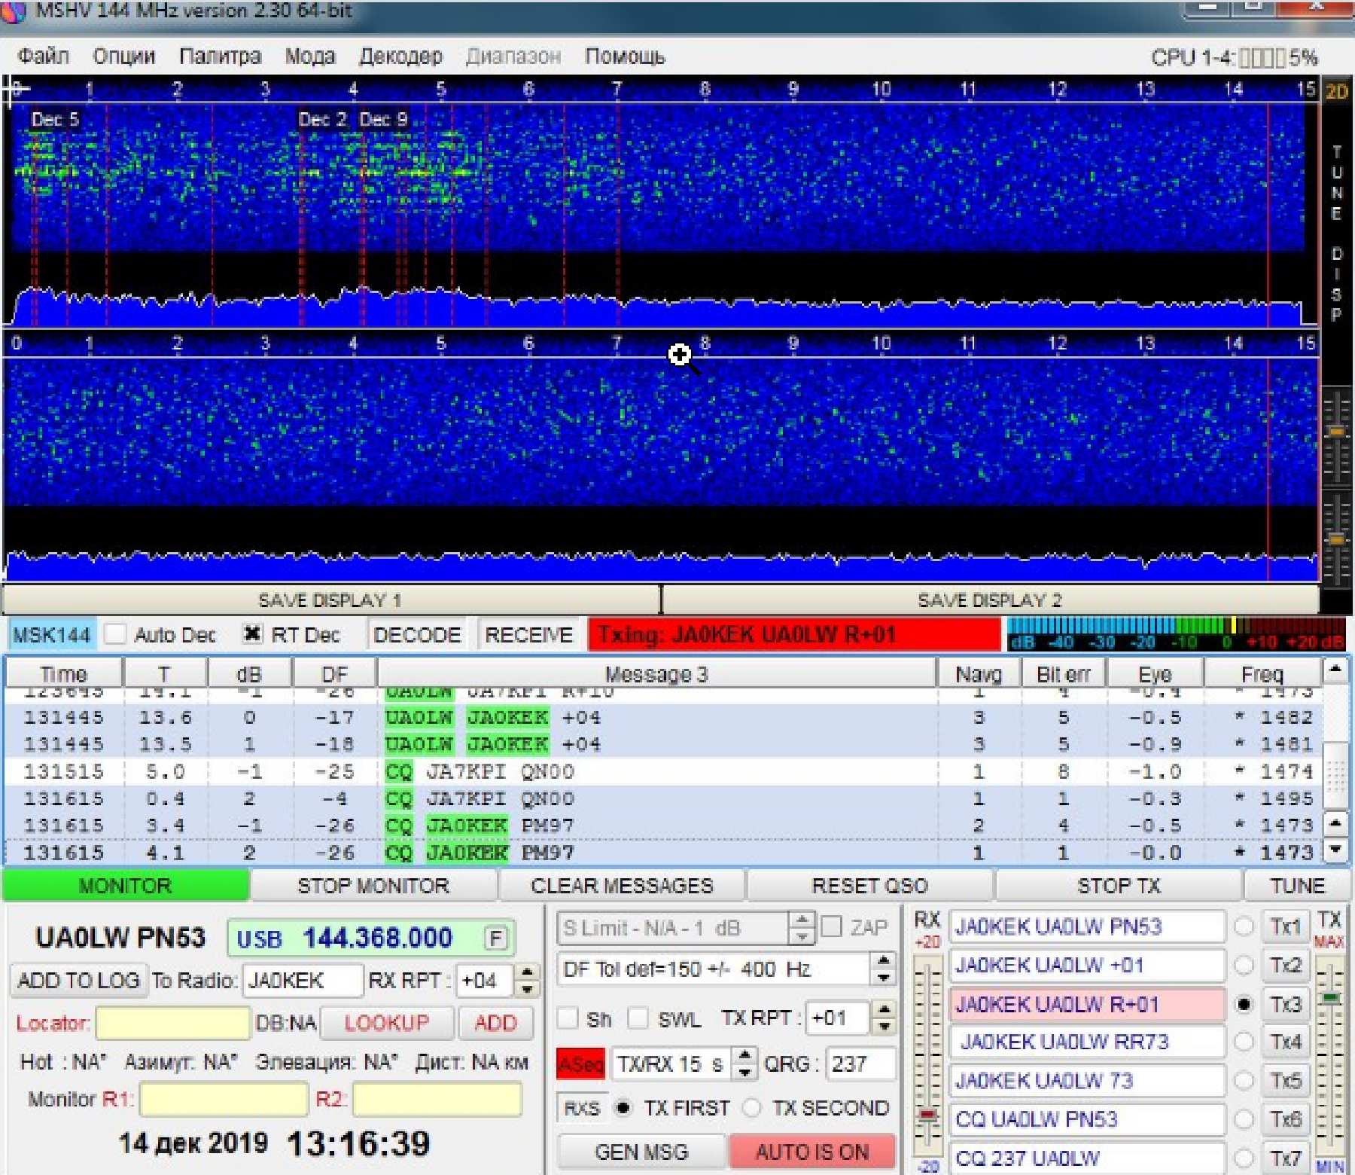Increase TX RPT with its up arrow
The height and width of the screenshot is (1175, 1355).
coord(885,1009)
